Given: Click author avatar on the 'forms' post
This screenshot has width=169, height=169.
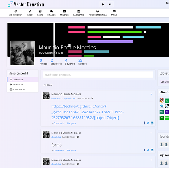Looking at the screenshot, I should [x=46, y=134].
